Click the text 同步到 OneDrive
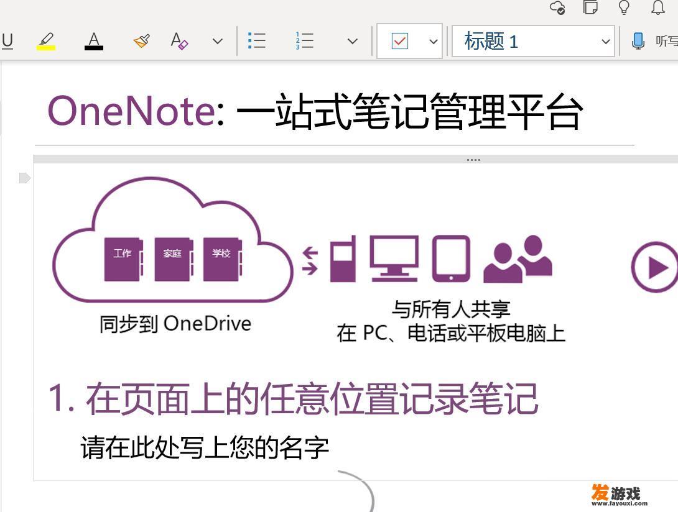Viewport: 678px width, 512px height. pyautogui.click(x=175, y=324)
